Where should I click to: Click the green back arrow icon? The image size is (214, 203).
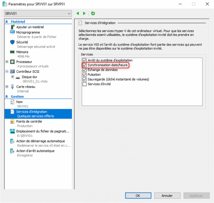tap(78, 14)
